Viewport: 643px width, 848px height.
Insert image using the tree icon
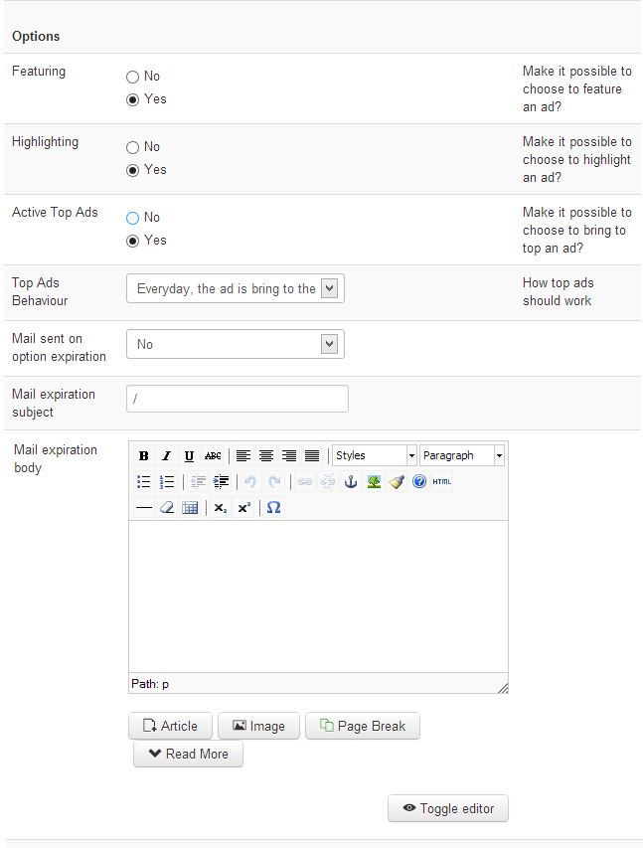pyautogui.click(x=374, y=482)
